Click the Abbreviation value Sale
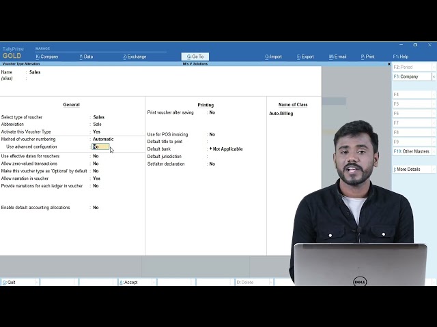Screen dimensions: 437x327 97,125
